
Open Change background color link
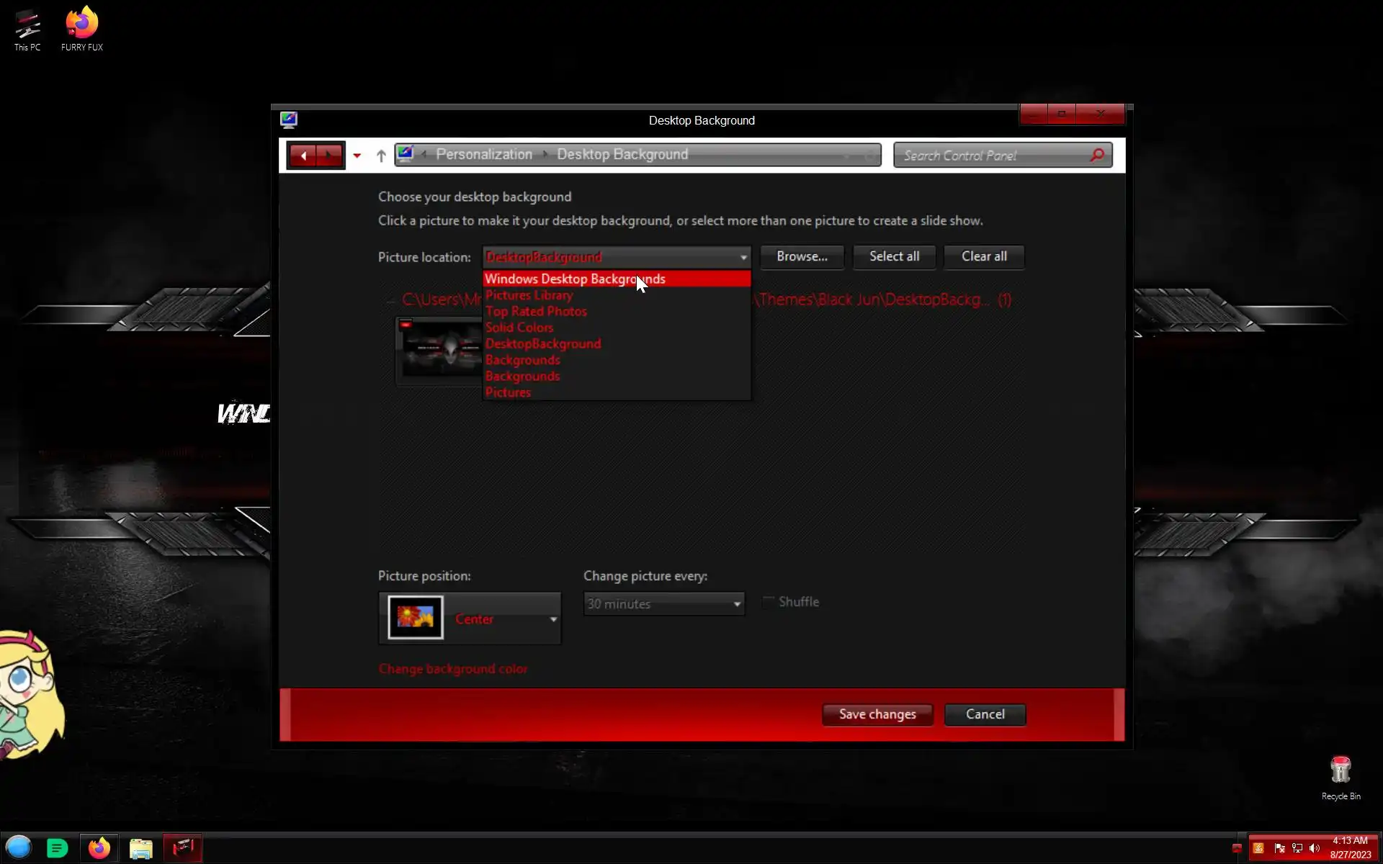[452, 669]
